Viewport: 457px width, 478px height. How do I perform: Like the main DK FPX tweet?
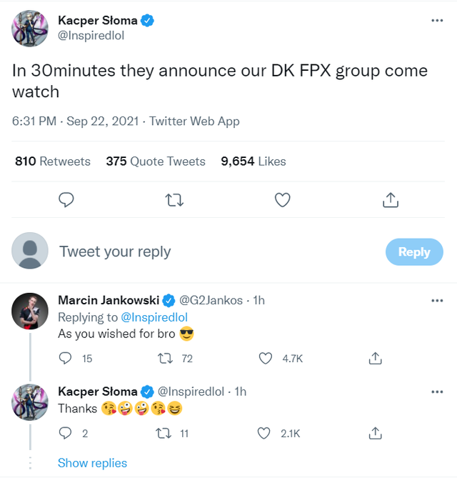283,200
